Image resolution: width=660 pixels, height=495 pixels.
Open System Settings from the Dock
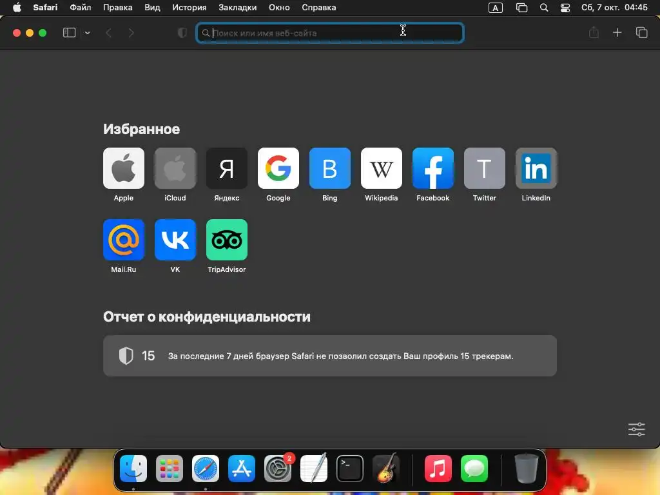(278, 469)
